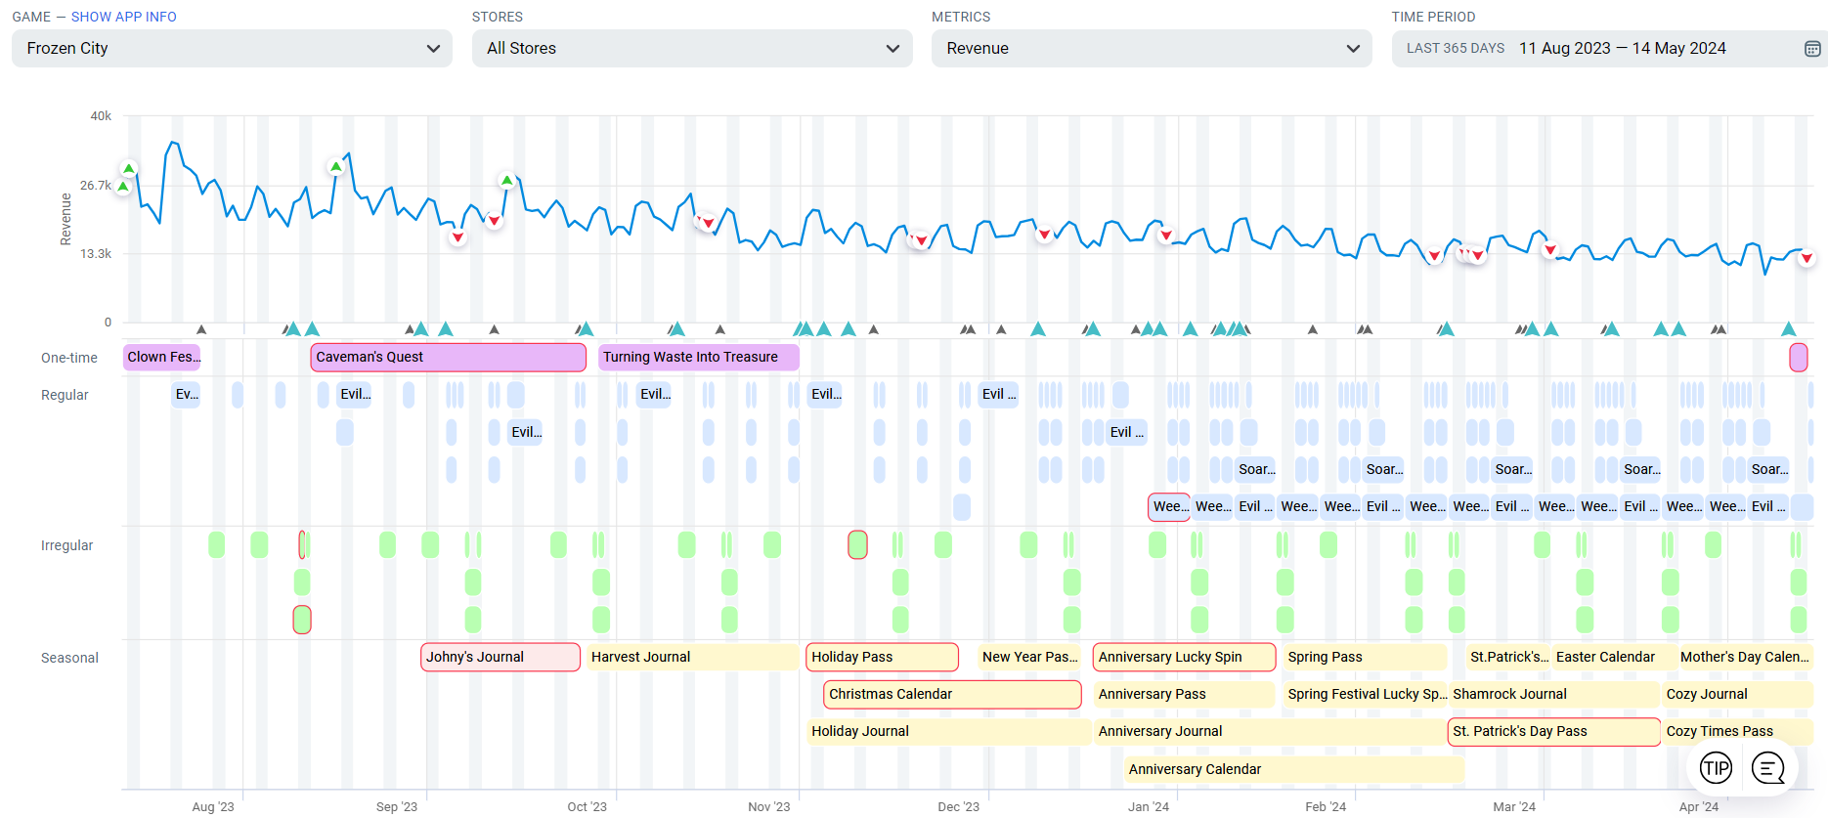Select Johny's Journal seasonal event
Image resolution: width=1828 pixels, height=818 pixels.
point(501,657)
